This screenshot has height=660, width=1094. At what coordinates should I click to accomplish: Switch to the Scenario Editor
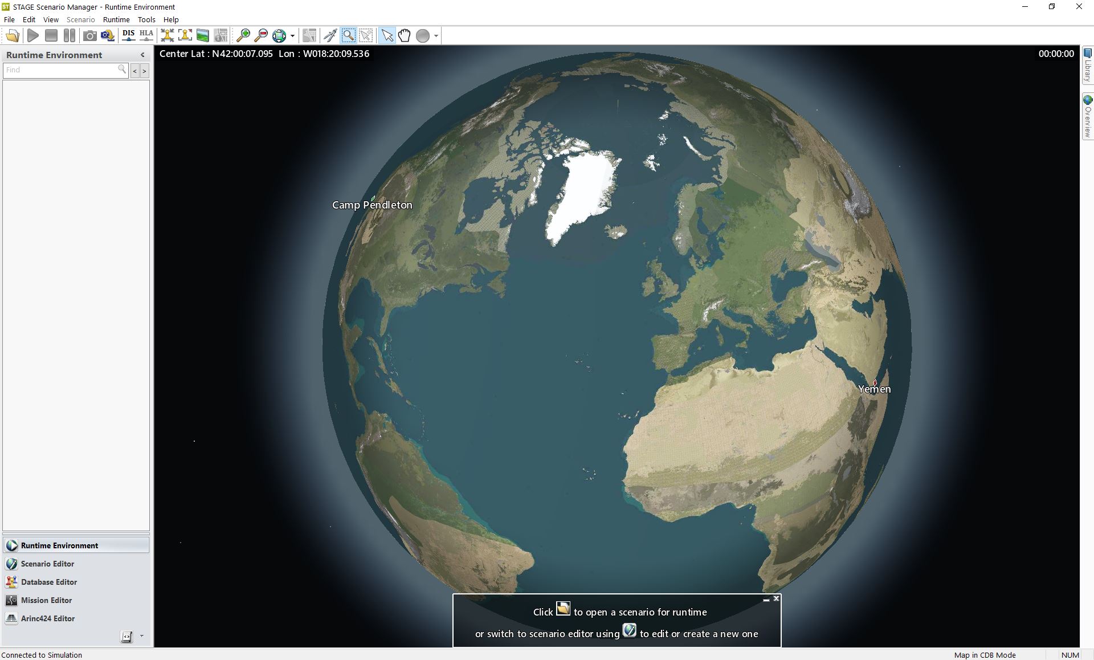pyautogui.click(x=47, y=564)
